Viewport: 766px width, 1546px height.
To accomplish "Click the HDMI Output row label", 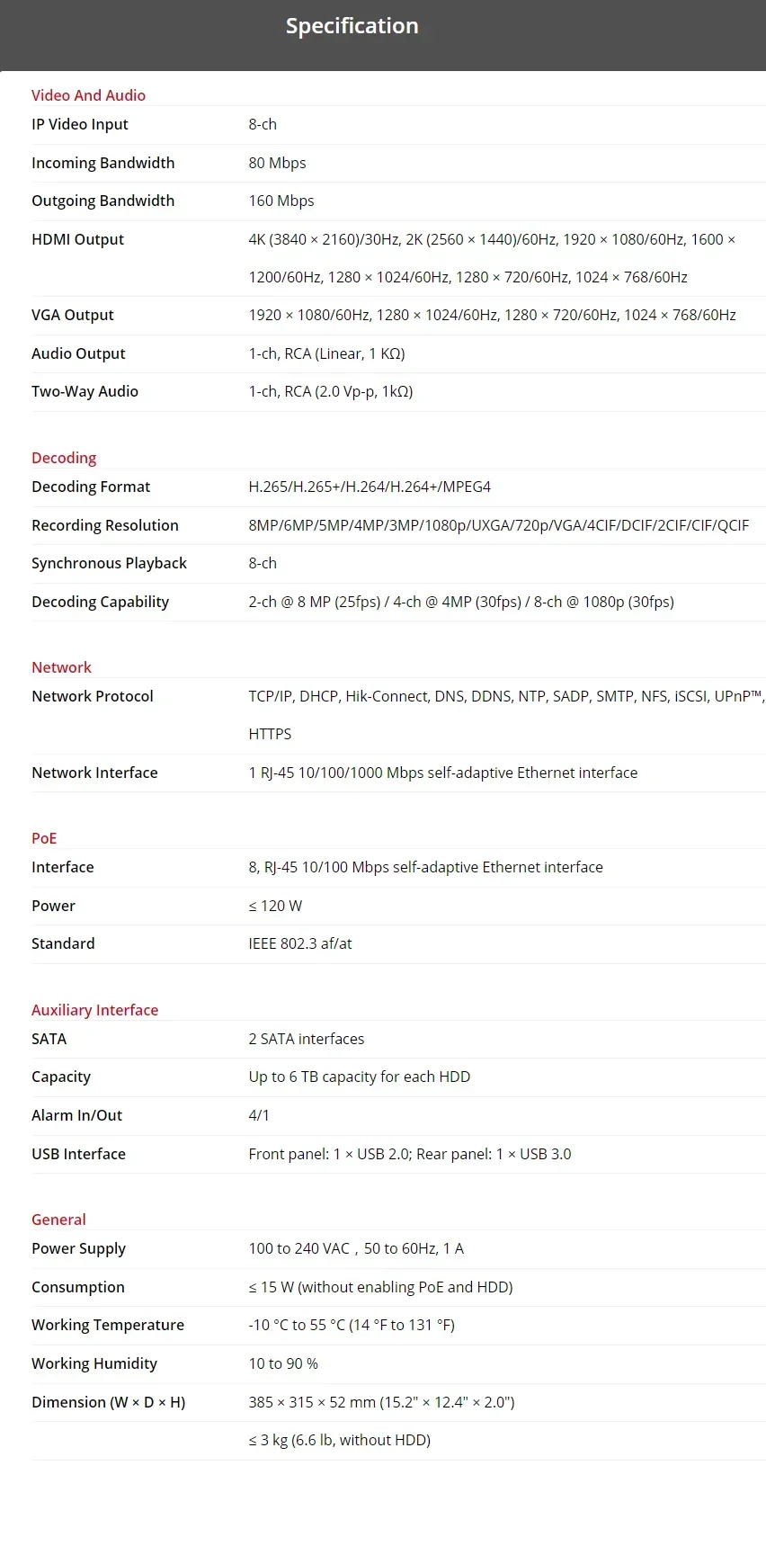I will coord(77,239).
